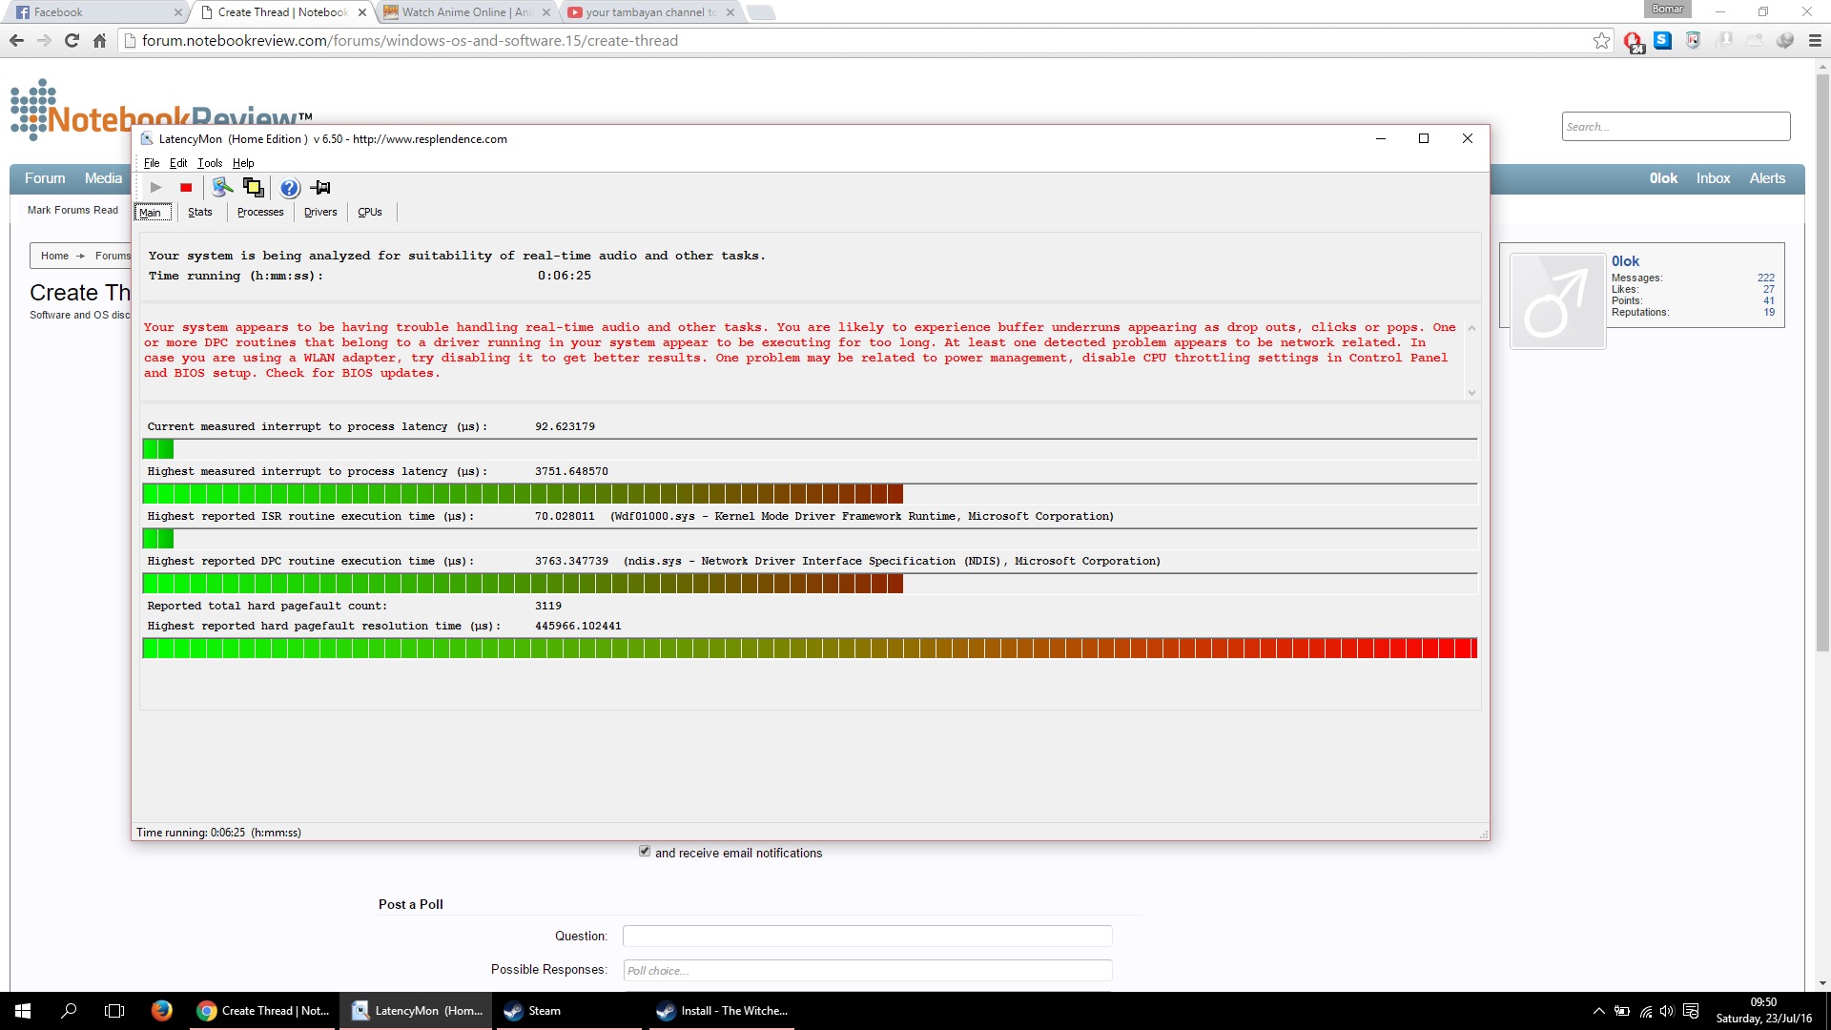Click the Alerts link in forum header

point(1767,178)
